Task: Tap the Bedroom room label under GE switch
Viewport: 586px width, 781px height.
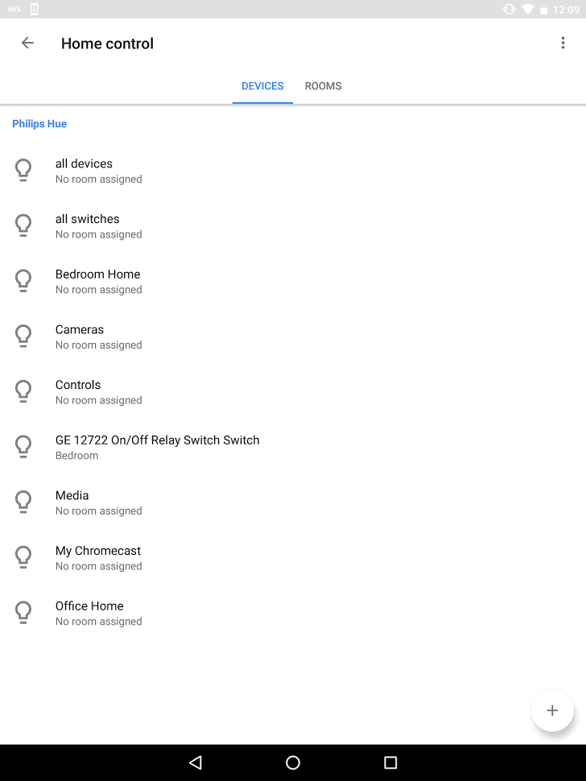Action: pos(76,455)
